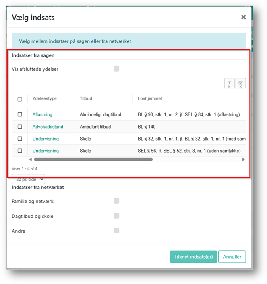Tick the select-all checkbox in table header
The width and height of the screenshot is (267, 284).
coord(20,99)
